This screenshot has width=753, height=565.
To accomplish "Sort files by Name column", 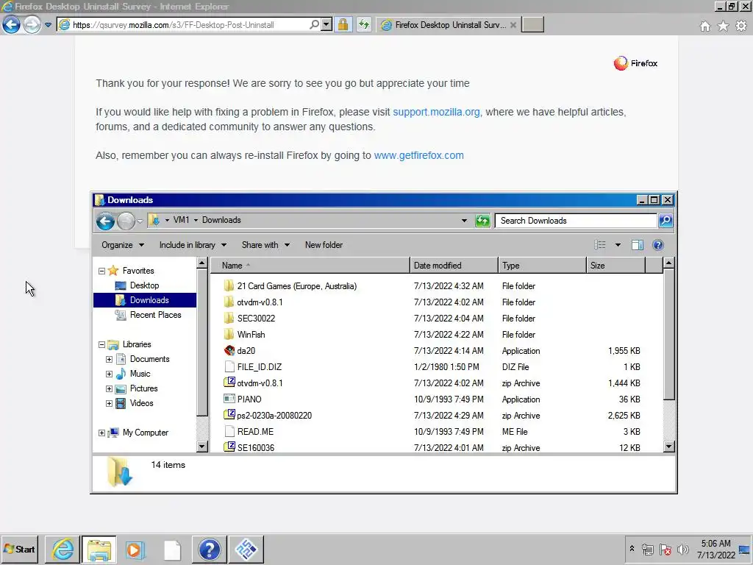I will [x=310, y=265].
